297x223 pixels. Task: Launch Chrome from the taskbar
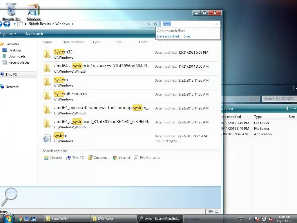[20, 219]
